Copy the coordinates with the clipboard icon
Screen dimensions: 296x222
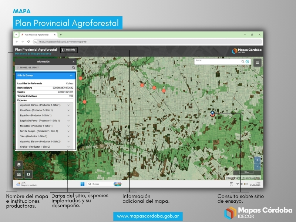click(73, 68)
